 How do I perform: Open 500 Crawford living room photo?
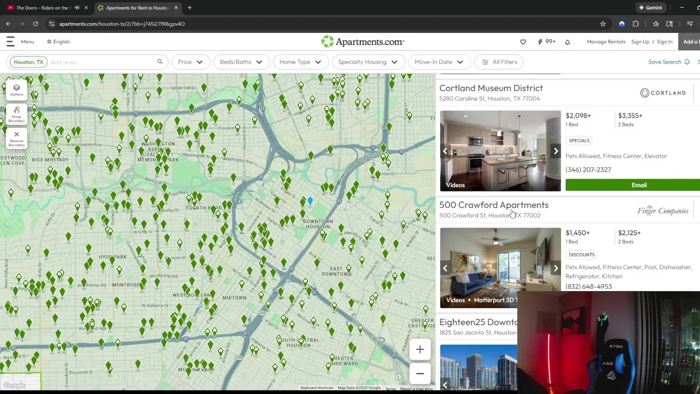(x=500, y=268)
